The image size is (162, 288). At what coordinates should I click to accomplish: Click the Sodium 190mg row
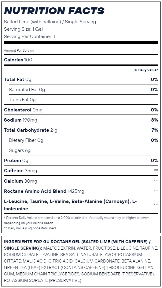tap(81, 120)
